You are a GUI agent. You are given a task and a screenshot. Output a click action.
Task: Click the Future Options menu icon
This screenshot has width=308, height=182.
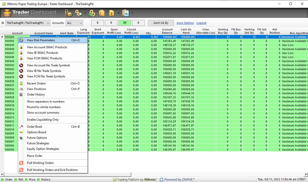(x=21, y=138)
